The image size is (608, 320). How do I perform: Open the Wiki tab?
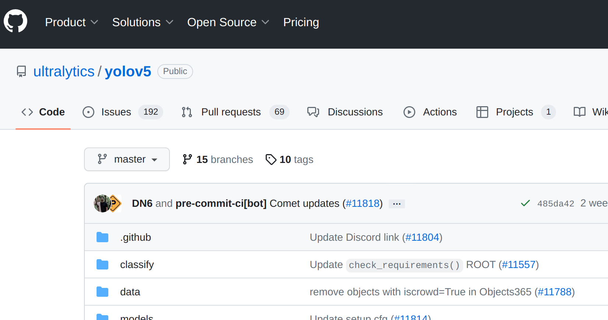pyautogui.click(x=591, y=112)
